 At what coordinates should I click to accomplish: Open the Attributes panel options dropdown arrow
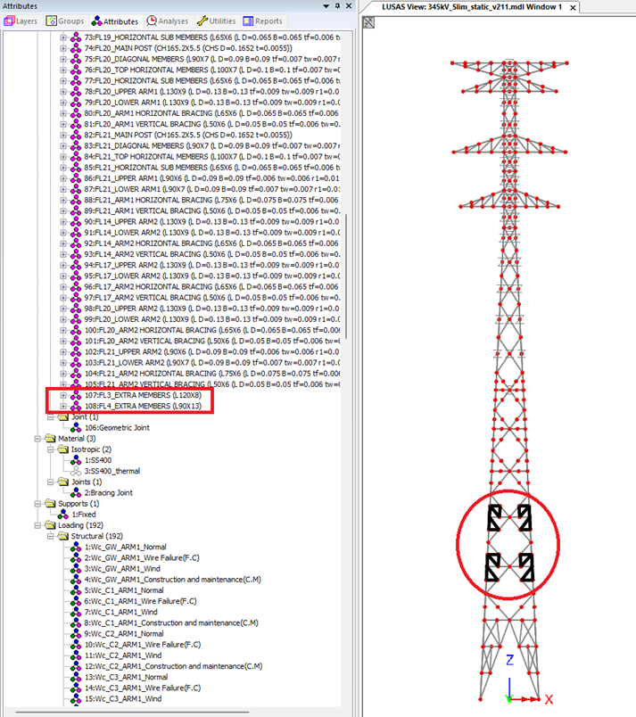pyautogui.click(x=325, y=6)
